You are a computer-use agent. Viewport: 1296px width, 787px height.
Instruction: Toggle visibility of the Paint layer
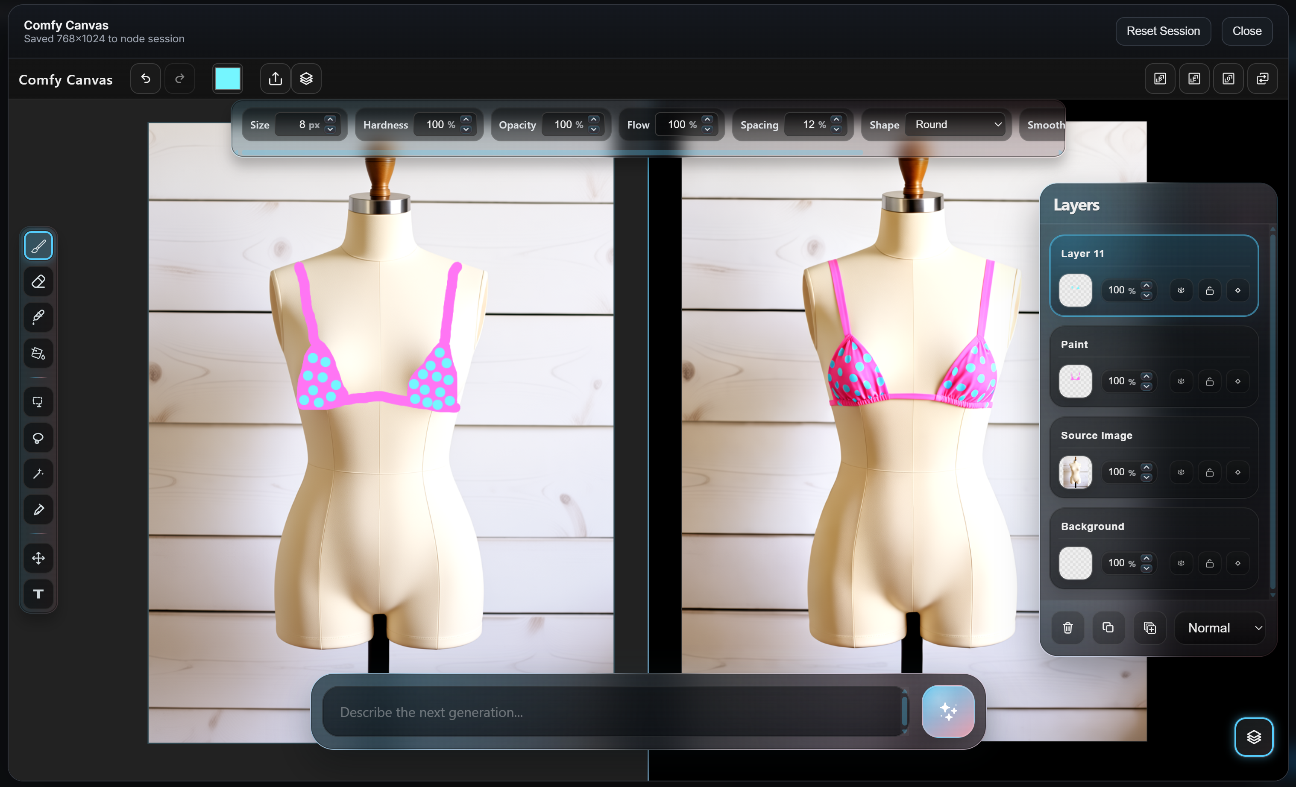pyautogui.click(x=1181, y=381)
